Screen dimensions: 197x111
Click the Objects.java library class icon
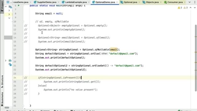[x=144, y=2]
